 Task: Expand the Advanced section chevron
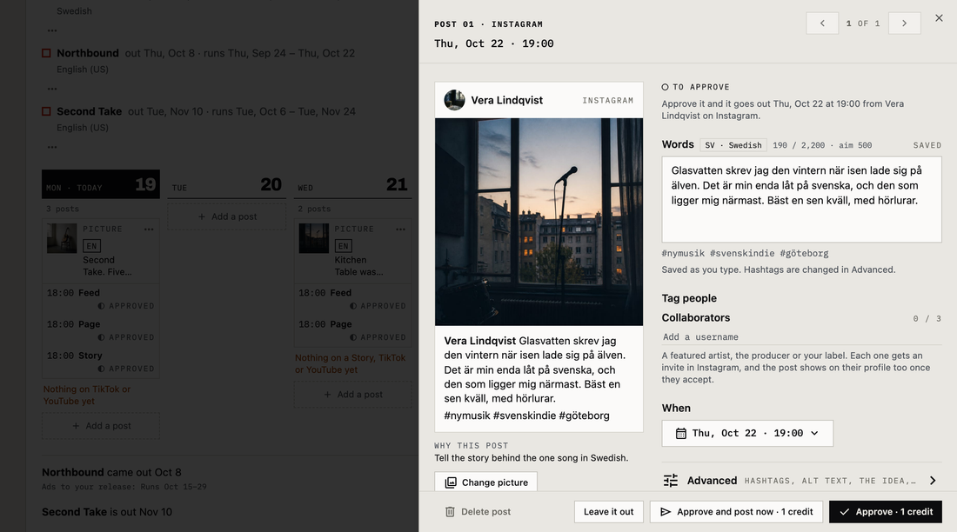point(933,481)
